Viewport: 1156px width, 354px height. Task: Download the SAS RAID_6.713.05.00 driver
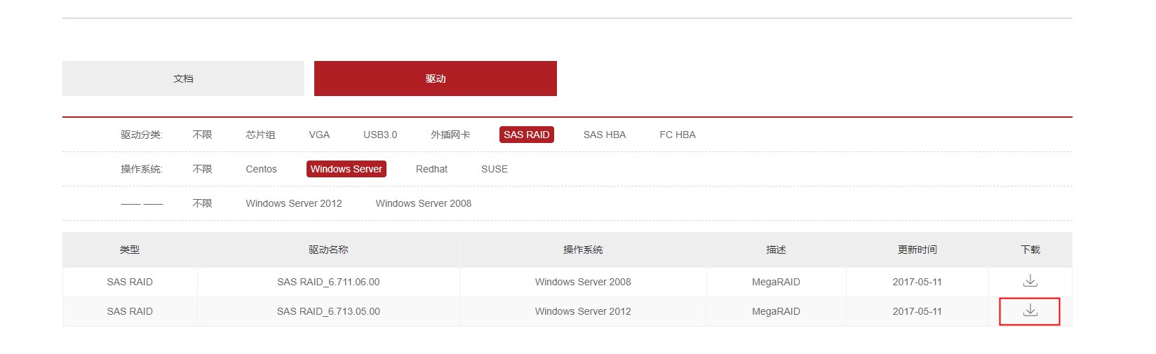click(x=1030, y=311)
